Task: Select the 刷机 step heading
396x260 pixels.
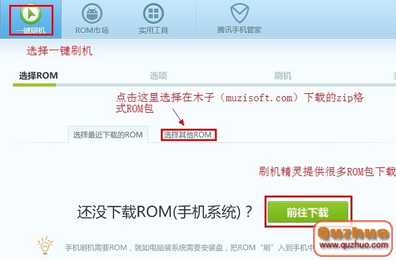Action: (283, 75)
